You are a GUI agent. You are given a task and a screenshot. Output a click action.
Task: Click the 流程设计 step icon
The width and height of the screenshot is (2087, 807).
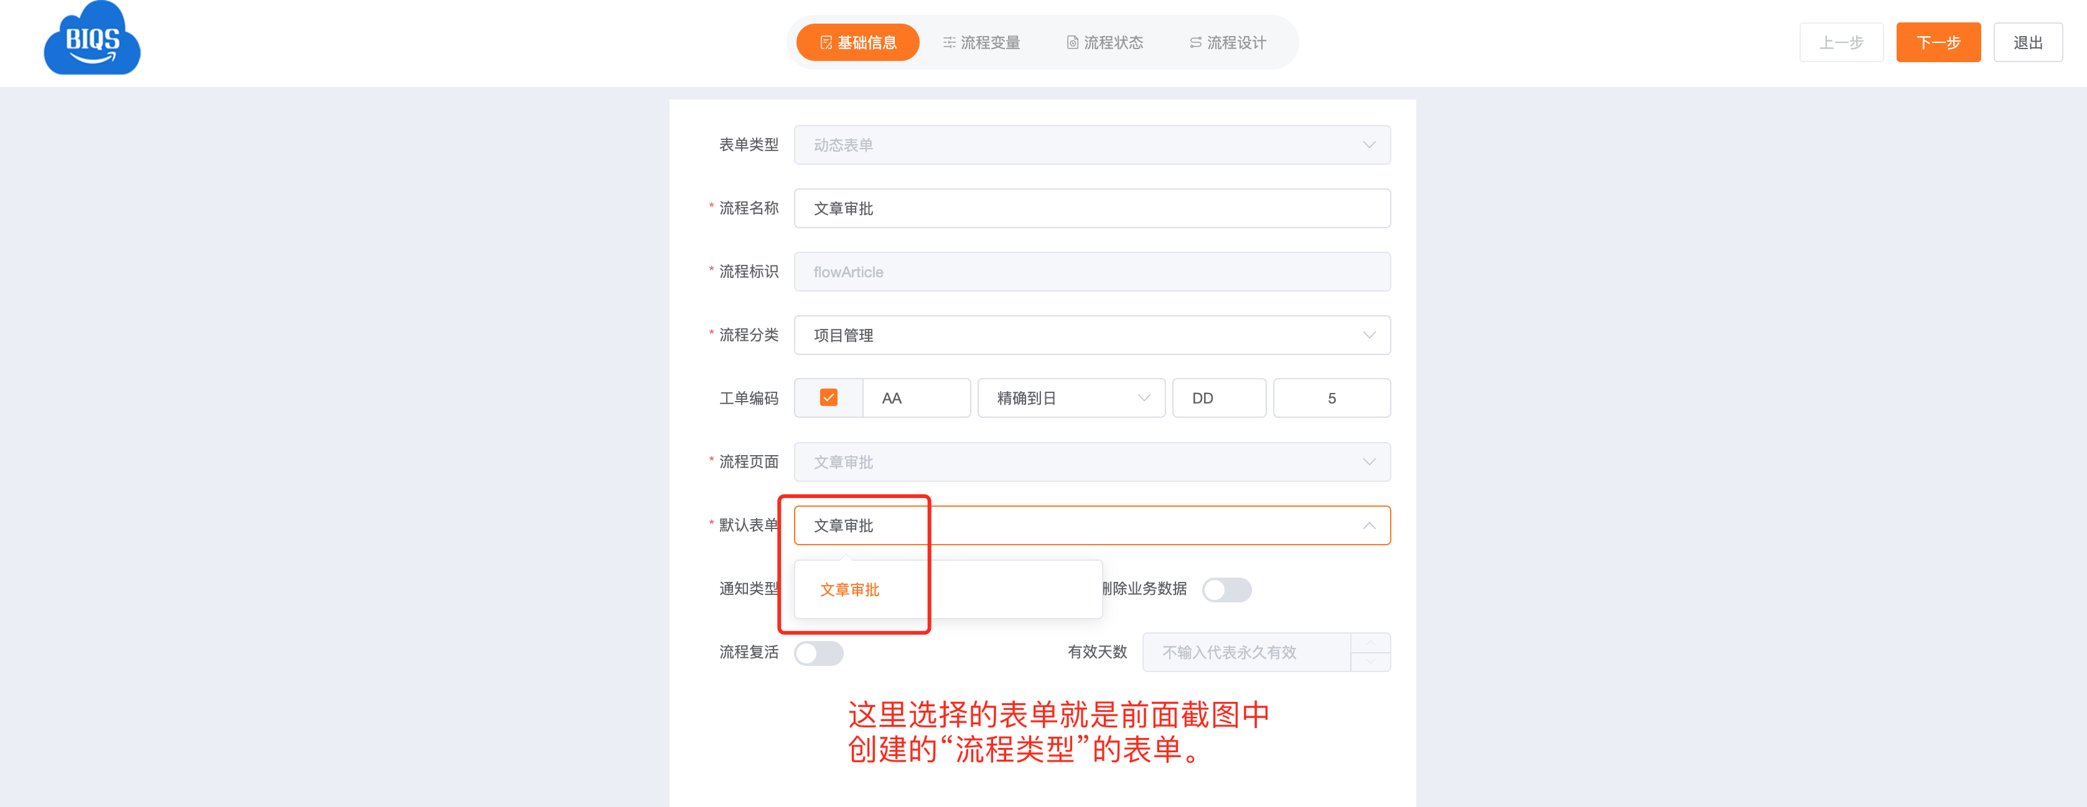(x=1195, y=43)
